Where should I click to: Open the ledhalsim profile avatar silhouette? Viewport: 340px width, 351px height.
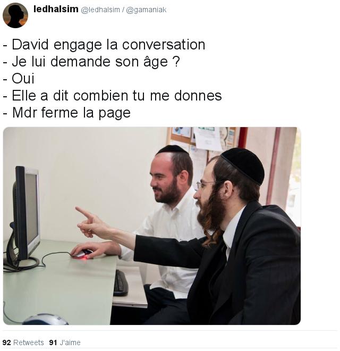coord(15,15)
